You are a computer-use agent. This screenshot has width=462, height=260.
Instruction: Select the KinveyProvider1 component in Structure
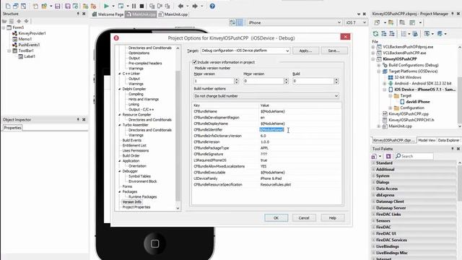click(32, 33)
